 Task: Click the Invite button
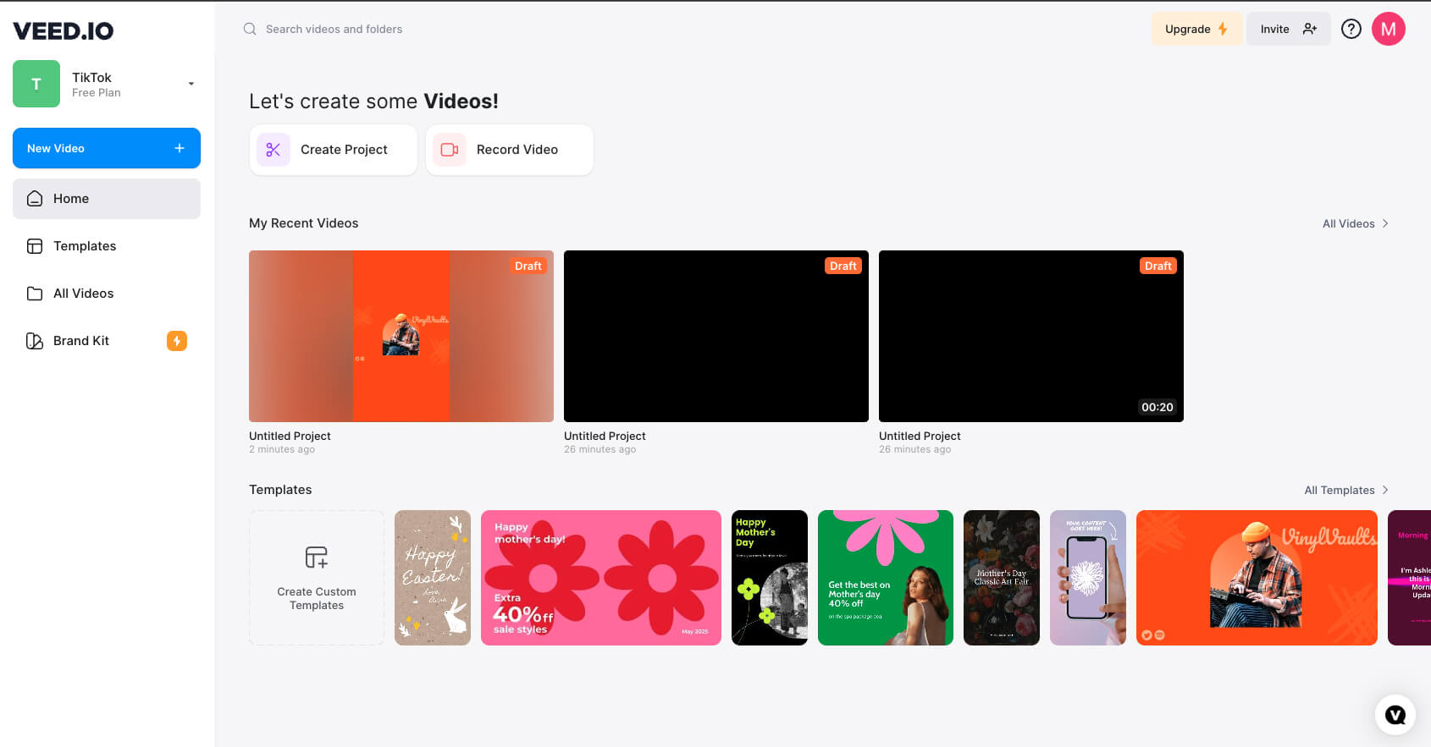click(x=1288, y=29)
